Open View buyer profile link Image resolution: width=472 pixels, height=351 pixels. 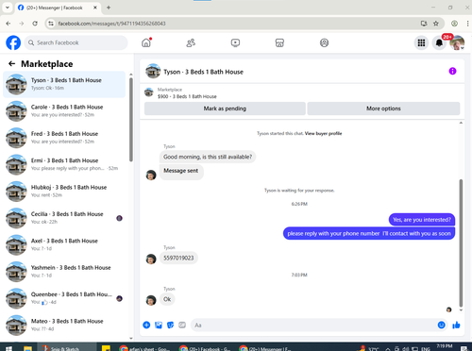[x=323, y=133]
